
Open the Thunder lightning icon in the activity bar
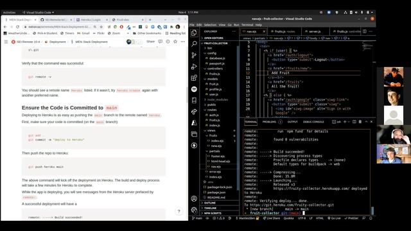tap(194, 146)
